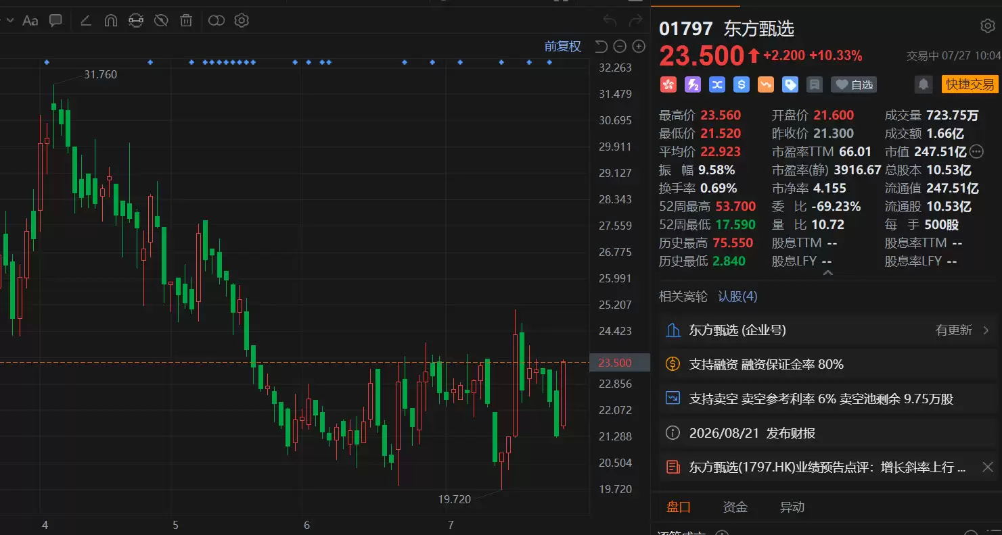
Task: Click the 委比 value -69.23%
Action: click(836, 207)
